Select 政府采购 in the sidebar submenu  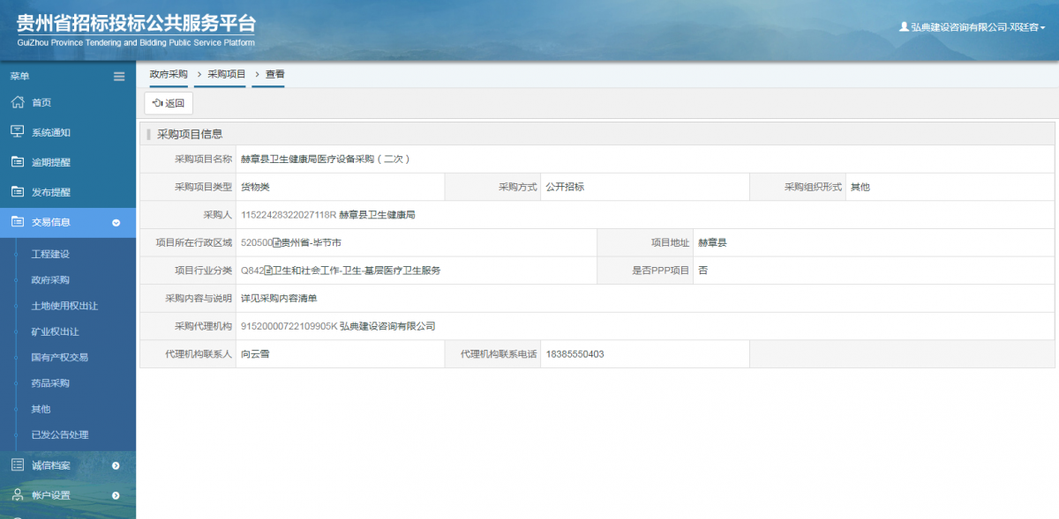(50, 280)
